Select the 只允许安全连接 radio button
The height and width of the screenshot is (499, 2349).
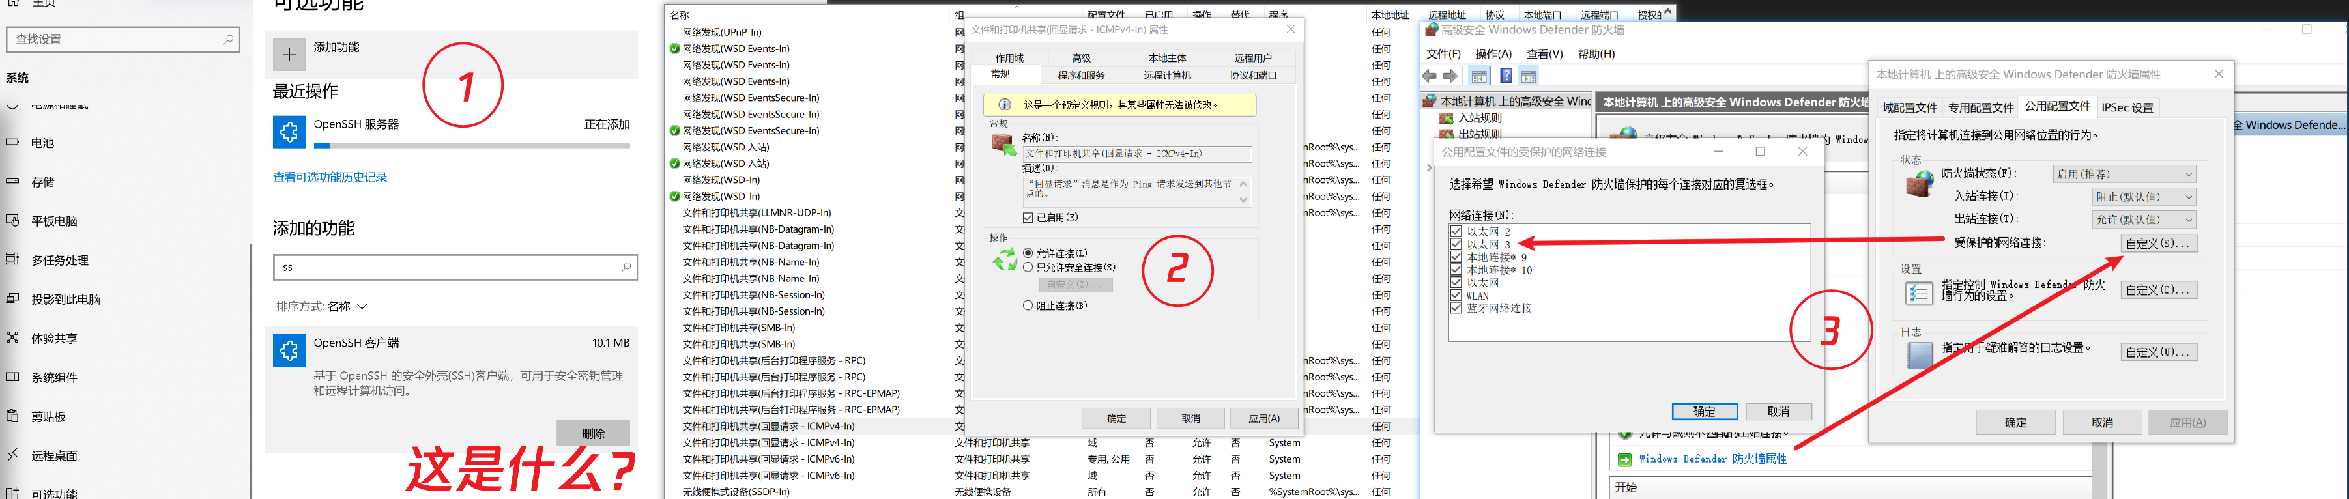(1029, 268)
